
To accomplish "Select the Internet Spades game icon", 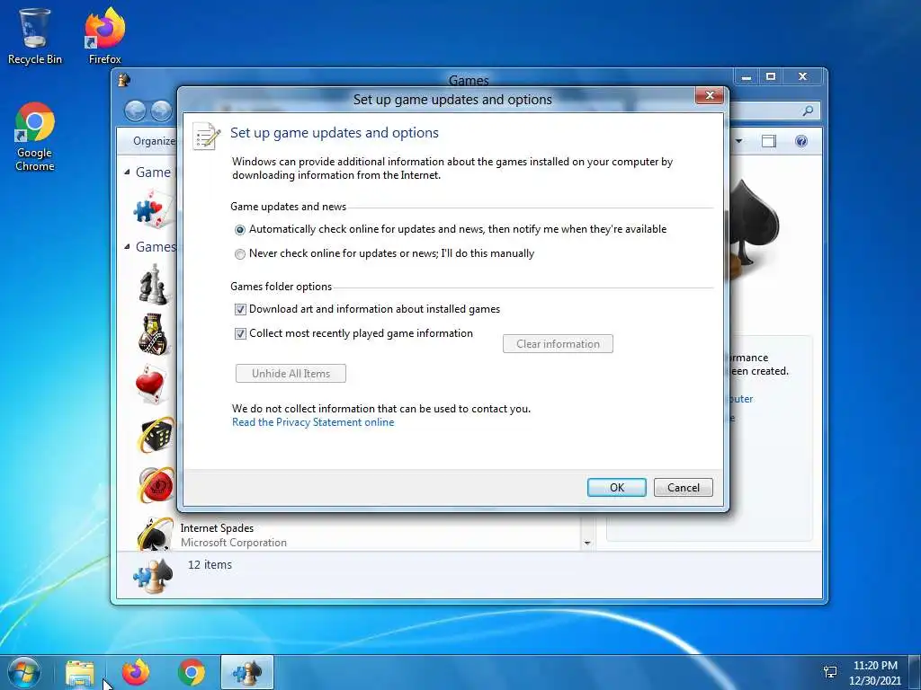I will click(156, 534).
